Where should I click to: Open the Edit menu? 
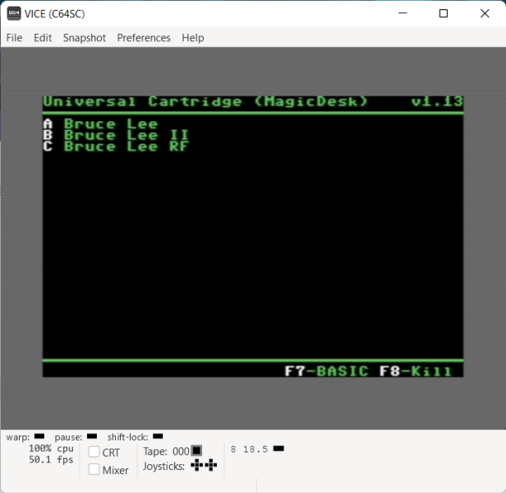(x=43, y=38)
